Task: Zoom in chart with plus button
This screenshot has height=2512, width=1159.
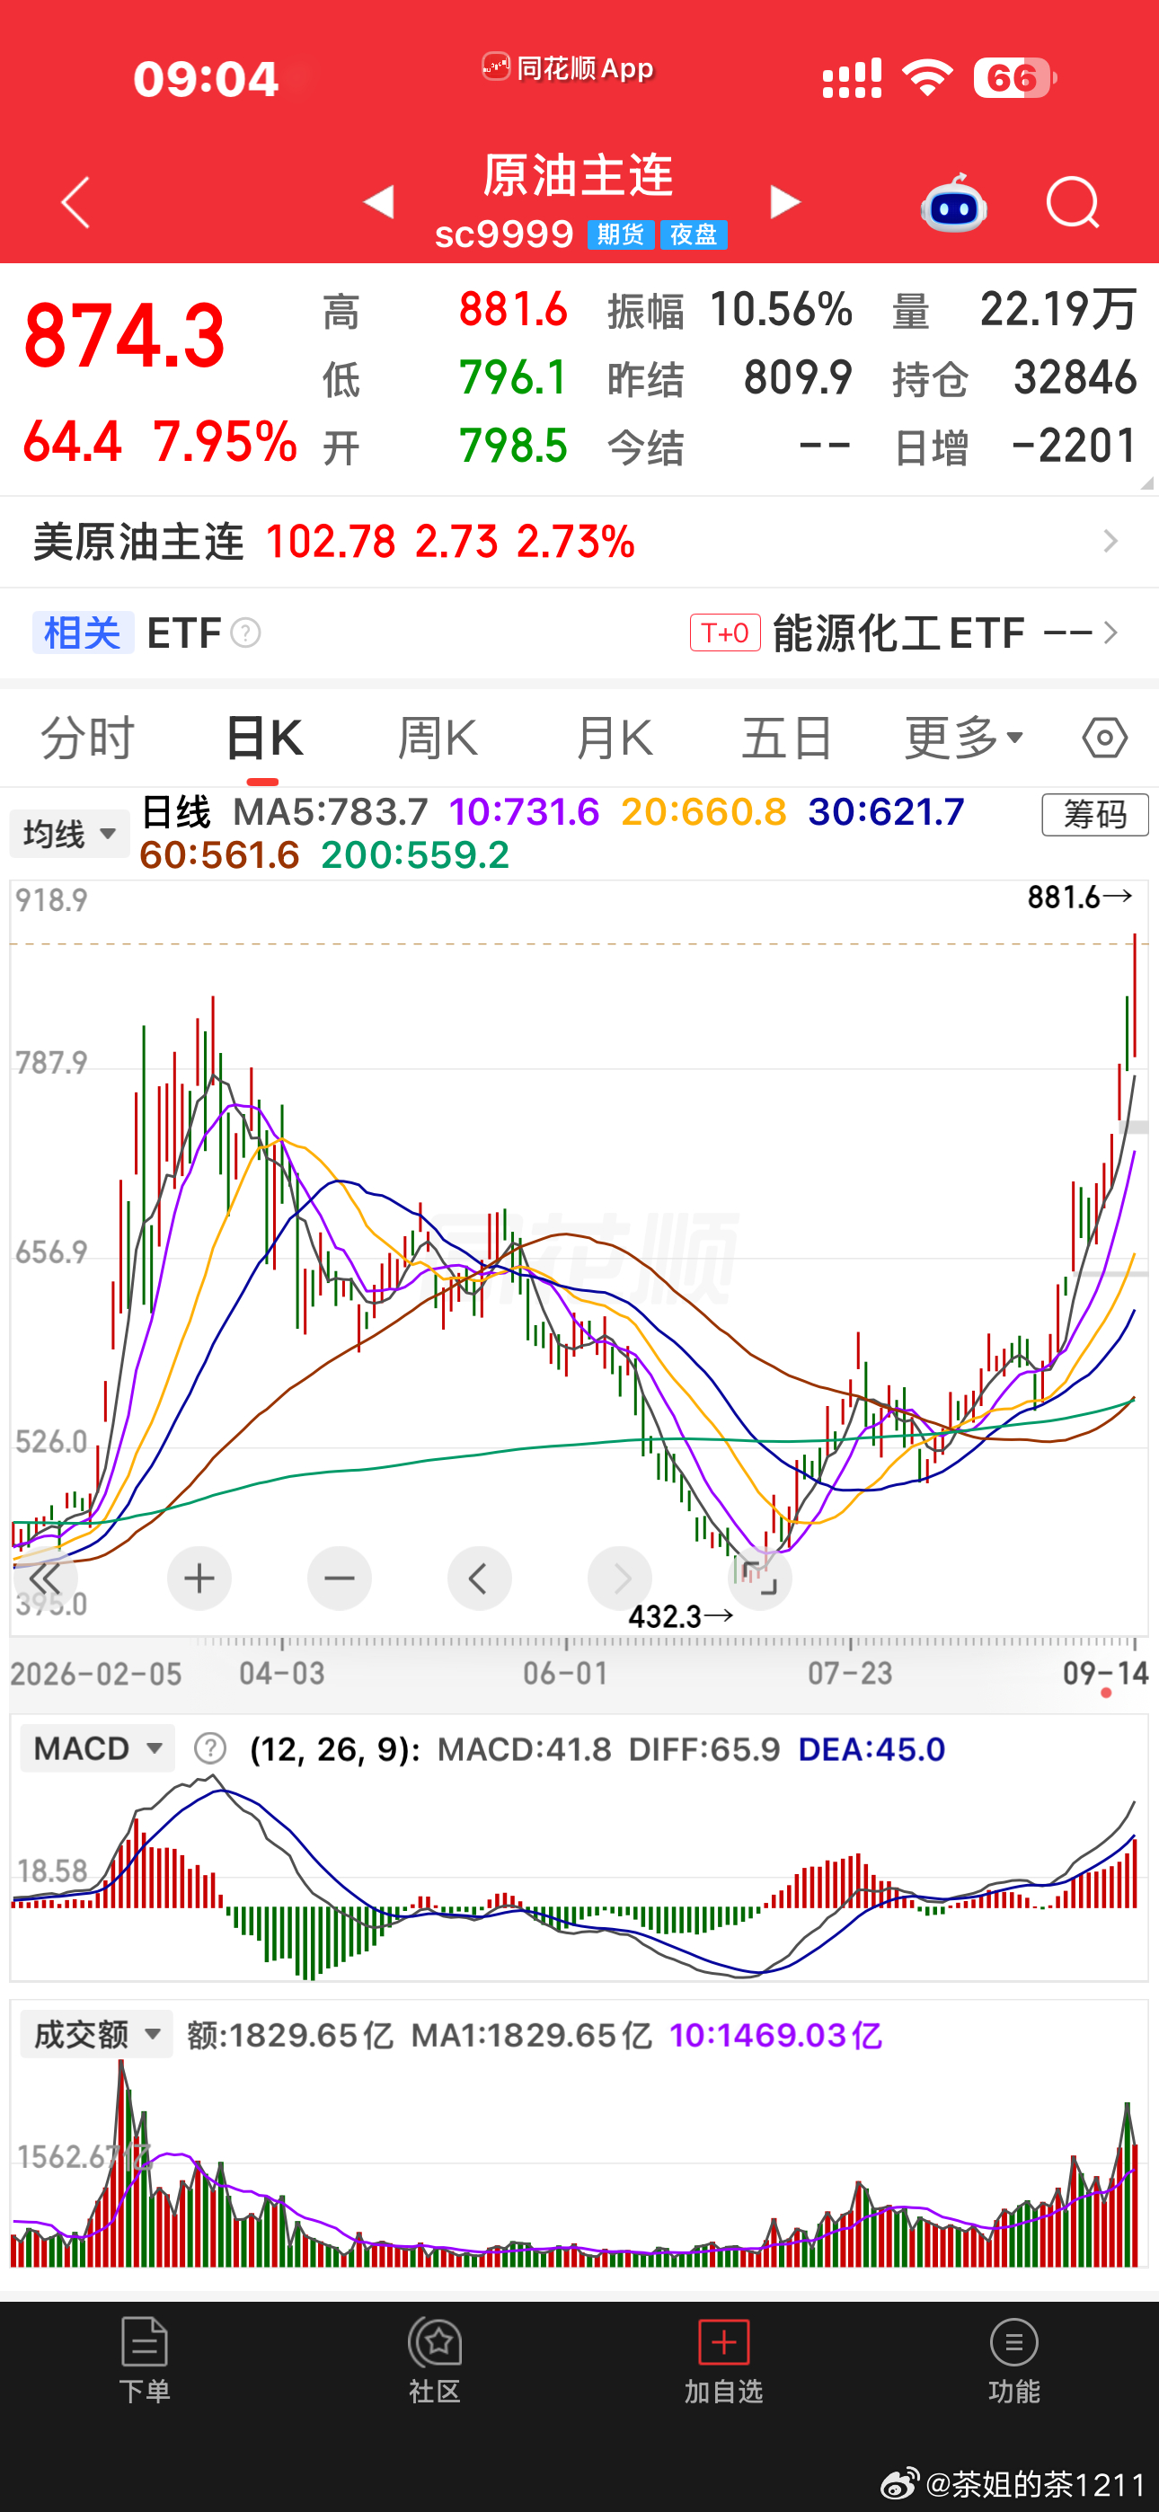Action: [x=199, y=1578]
